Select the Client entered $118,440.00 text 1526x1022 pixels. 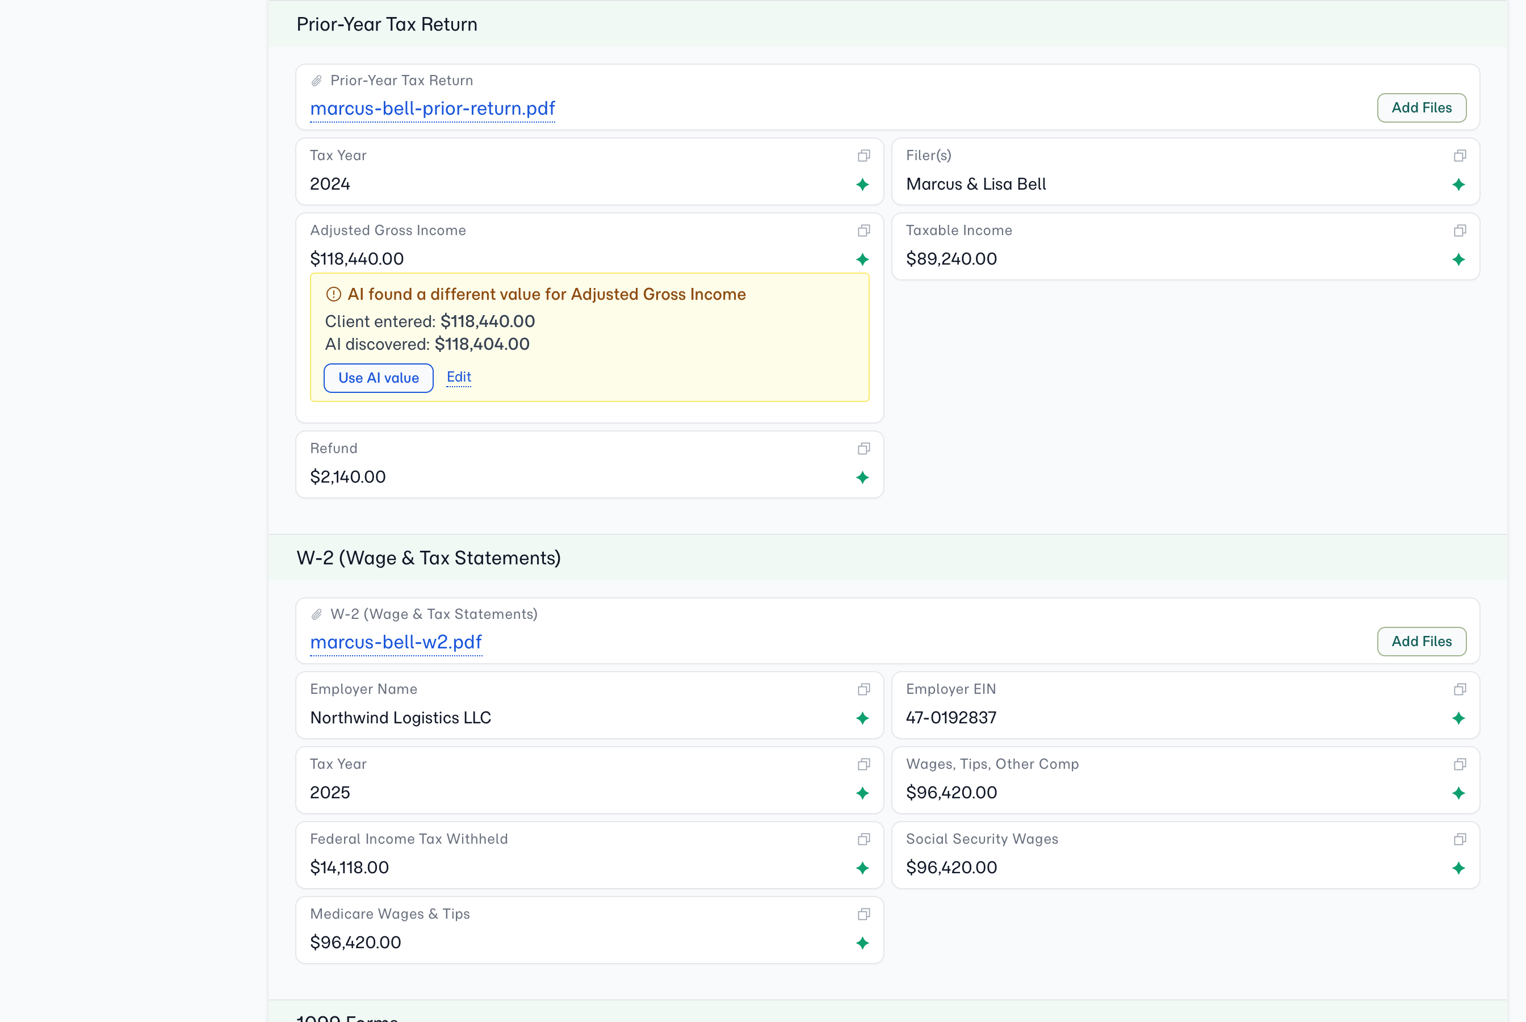click(x=430, y=321)
